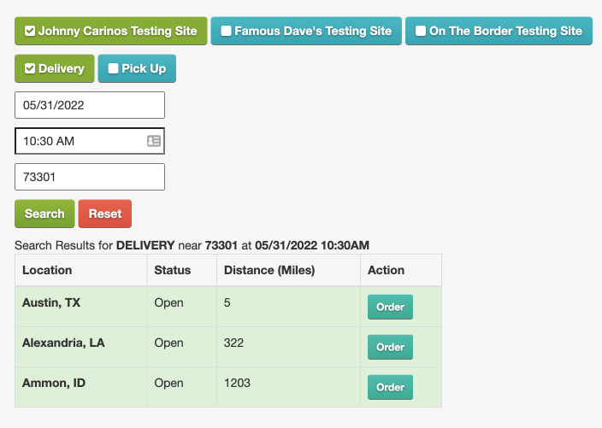Select the Austin, TX location cell
Screen dimensions: 602x428
[x=51, y=302]
